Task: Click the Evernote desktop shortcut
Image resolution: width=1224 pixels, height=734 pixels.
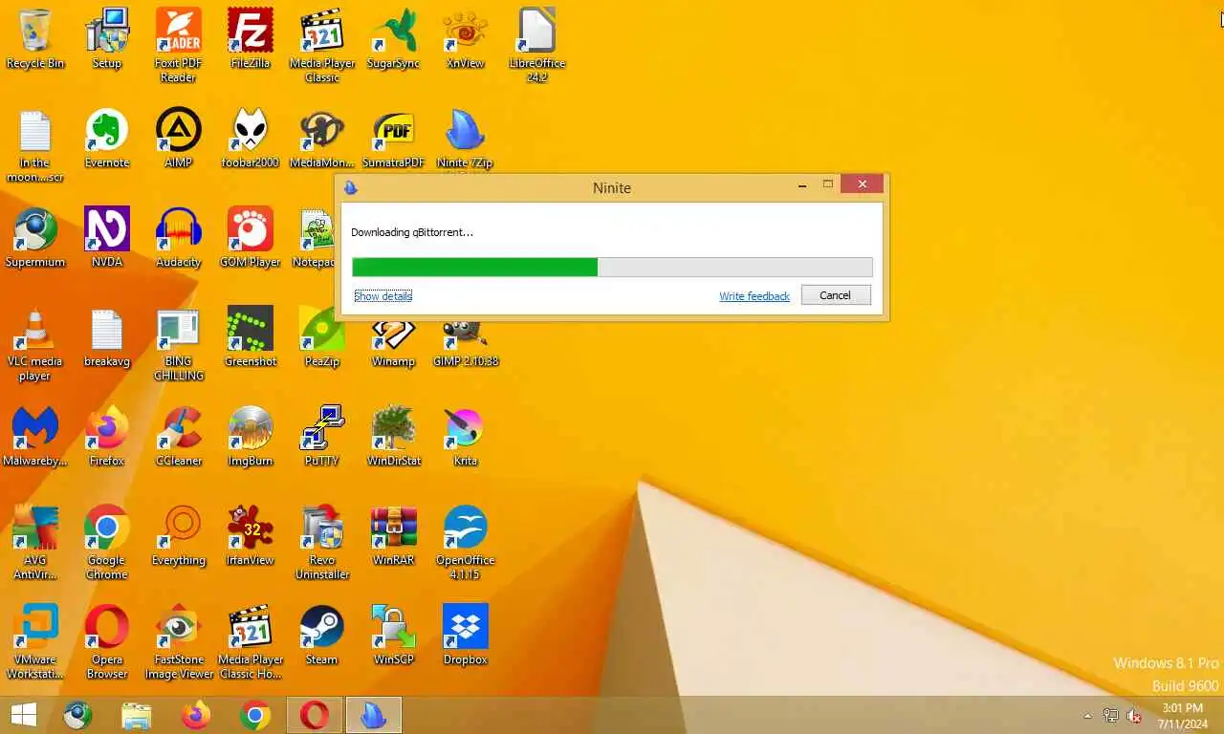Action: coord(107,139)
